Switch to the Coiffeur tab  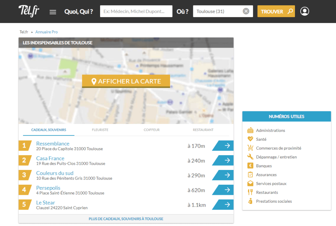(x=152, y=130)
